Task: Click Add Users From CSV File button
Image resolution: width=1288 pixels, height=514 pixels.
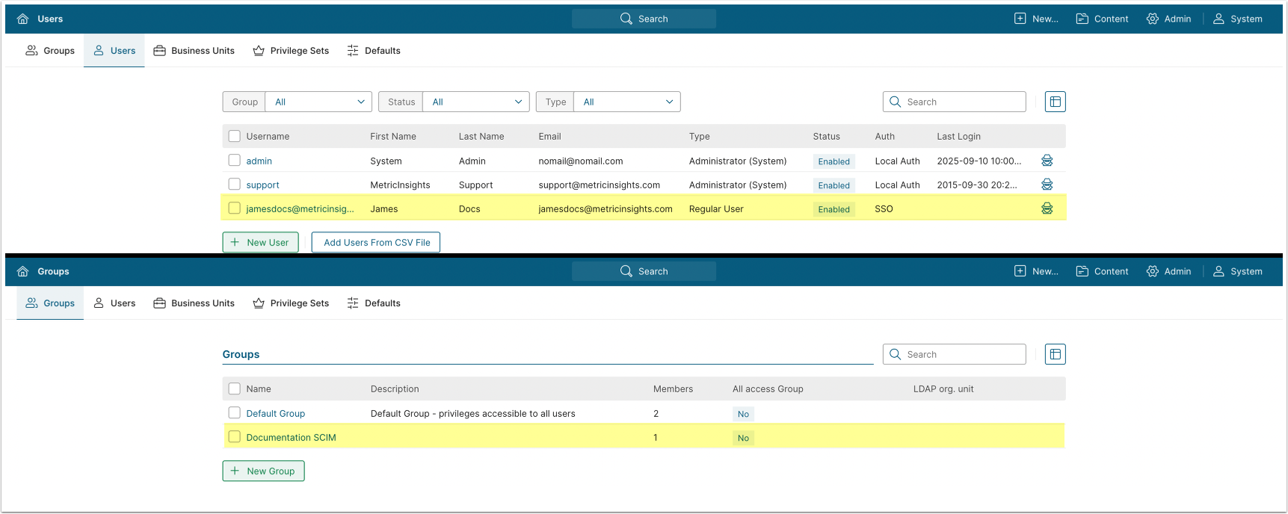Action: tap(376, 242)
